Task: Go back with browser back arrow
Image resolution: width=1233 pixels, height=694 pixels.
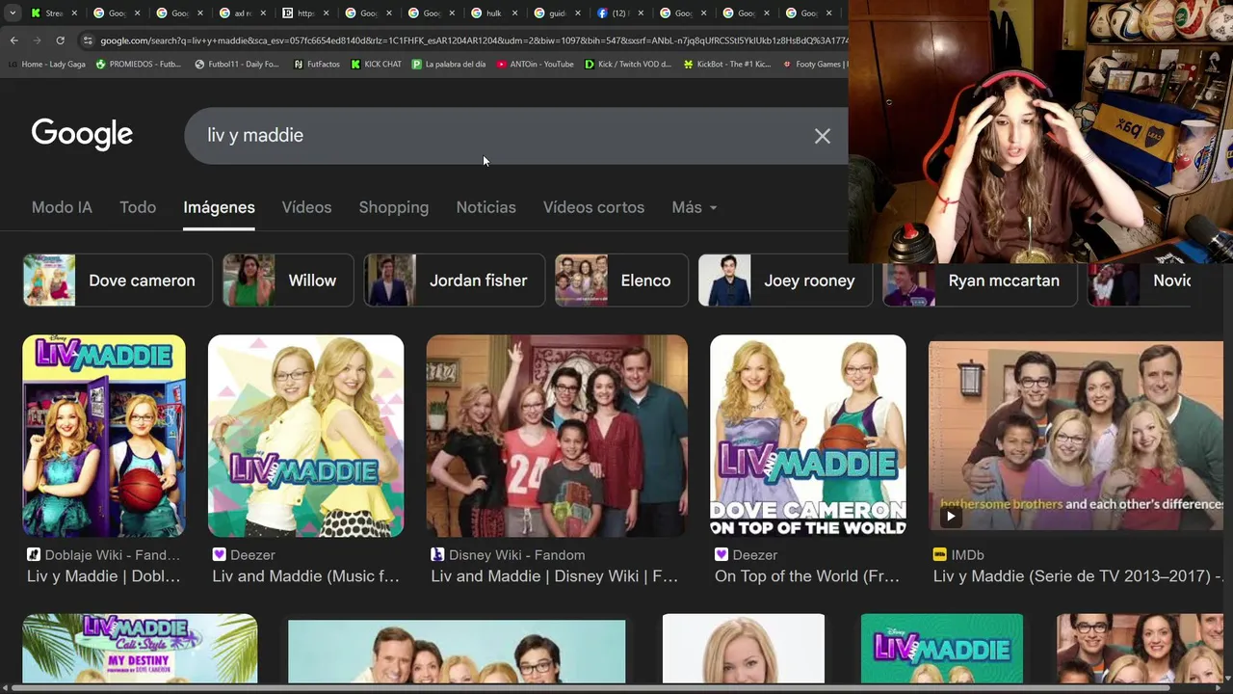Action: pyautogui.click(x=13, y=40)
